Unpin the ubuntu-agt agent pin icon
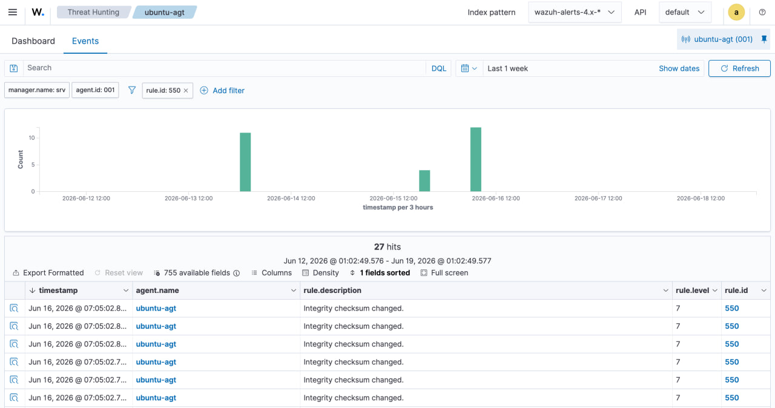The image size is (775, 408). (x=764, y=39)
